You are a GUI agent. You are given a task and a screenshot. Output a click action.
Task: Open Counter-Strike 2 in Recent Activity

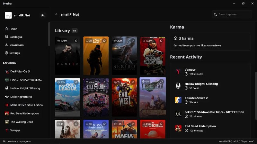coord(210,100)
